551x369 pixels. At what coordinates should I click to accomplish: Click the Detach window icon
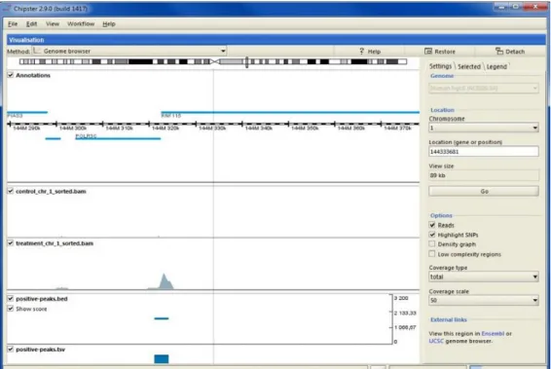pyautogui.click(x=499, y=52)
